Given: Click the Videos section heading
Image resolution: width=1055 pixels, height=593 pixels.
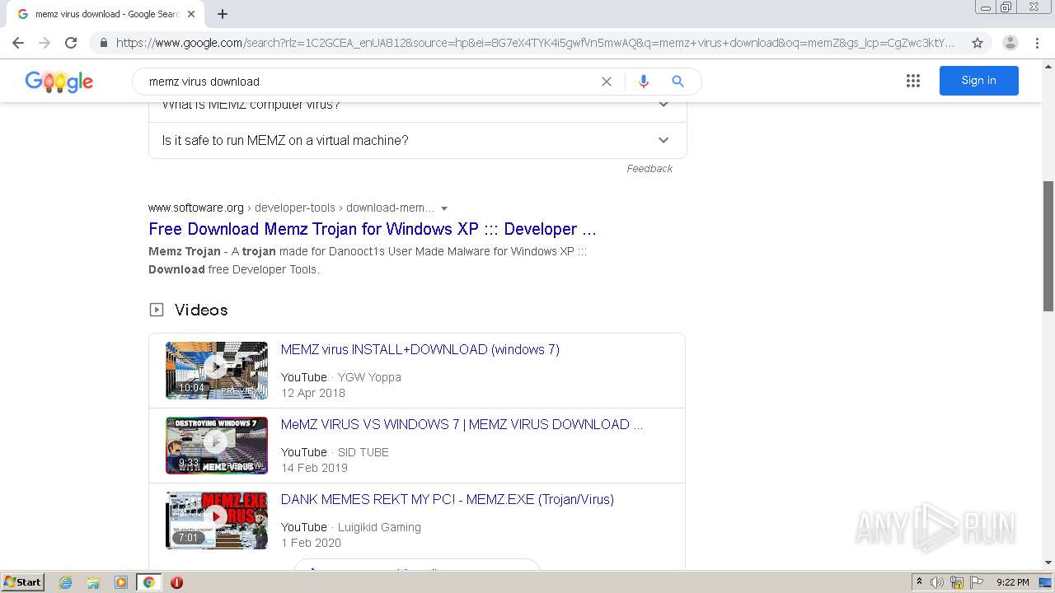Looking at the screenshot, I should [x=201, y=310].
